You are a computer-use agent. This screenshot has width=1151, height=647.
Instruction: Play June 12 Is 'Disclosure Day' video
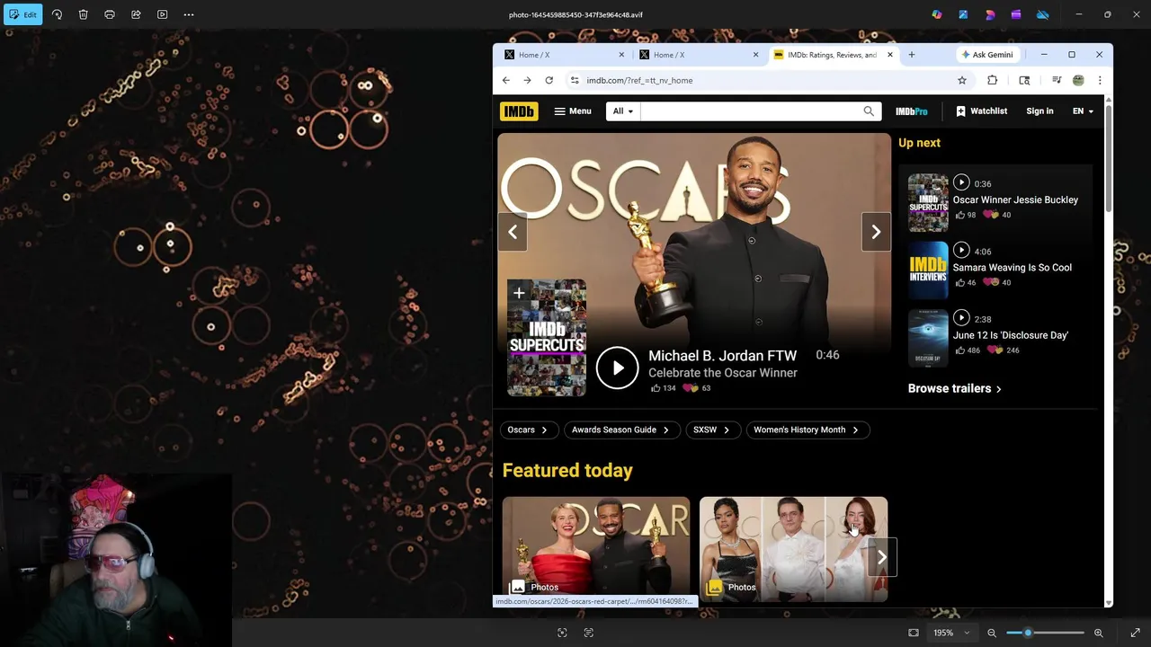961,317
